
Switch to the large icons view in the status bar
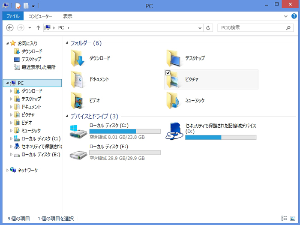coord(293,218)
